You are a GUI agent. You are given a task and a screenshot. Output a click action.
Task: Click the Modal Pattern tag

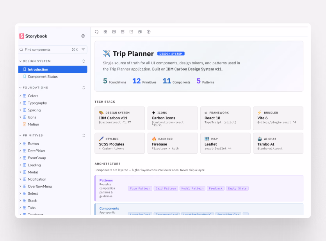(x=192, y=188)
